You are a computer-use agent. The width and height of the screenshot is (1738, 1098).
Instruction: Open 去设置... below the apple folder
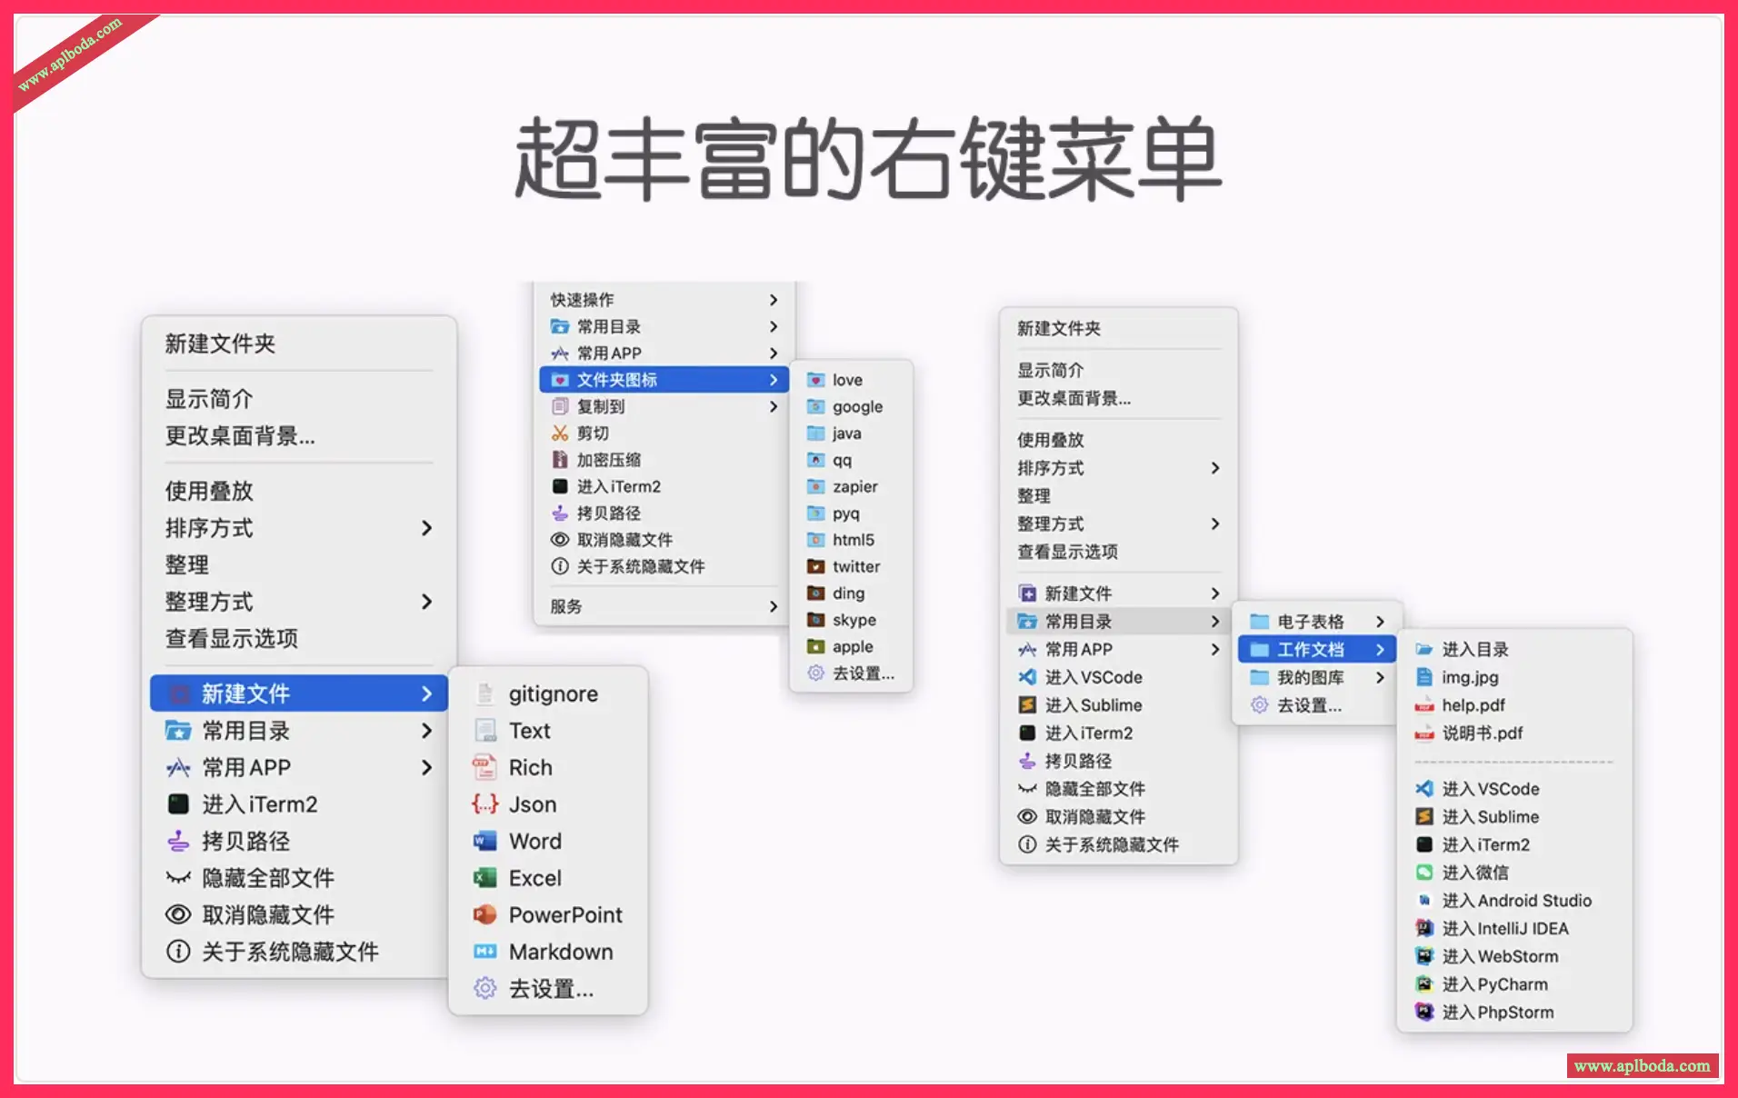(x=851, y=674)
